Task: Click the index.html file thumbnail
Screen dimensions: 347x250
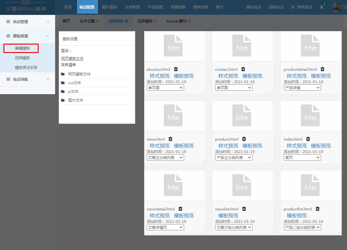Action: tap(310, 116)
